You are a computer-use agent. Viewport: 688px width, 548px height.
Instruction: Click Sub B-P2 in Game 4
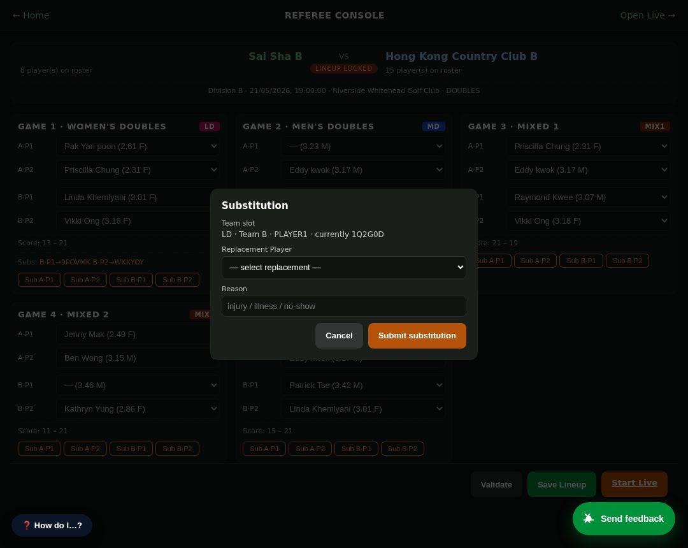177,449
